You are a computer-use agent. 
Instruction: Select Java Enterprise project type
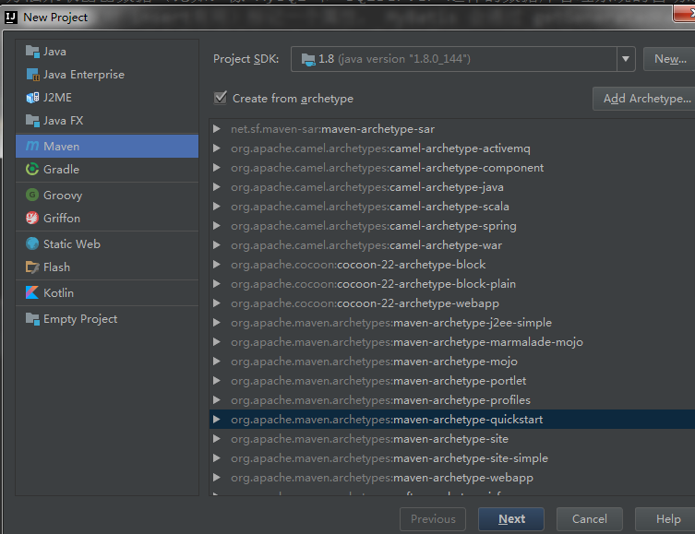pos(107,75)
